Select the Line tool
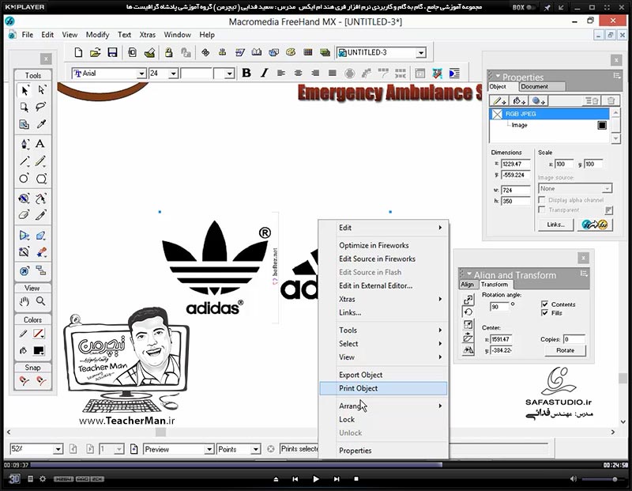The width and height of the screenshot is (632, 491). [x=24, y=161]
